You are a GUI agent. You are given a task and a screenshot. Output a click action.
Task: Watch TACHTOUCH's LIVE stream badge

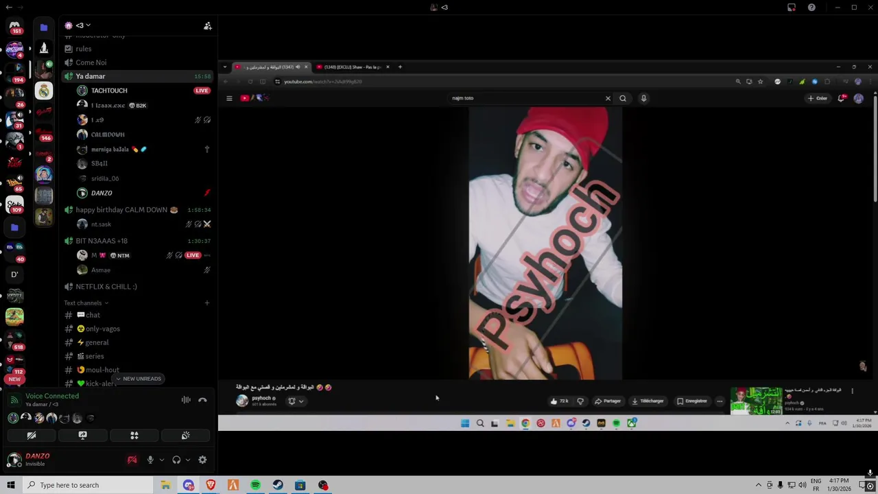tap(202, 91)
